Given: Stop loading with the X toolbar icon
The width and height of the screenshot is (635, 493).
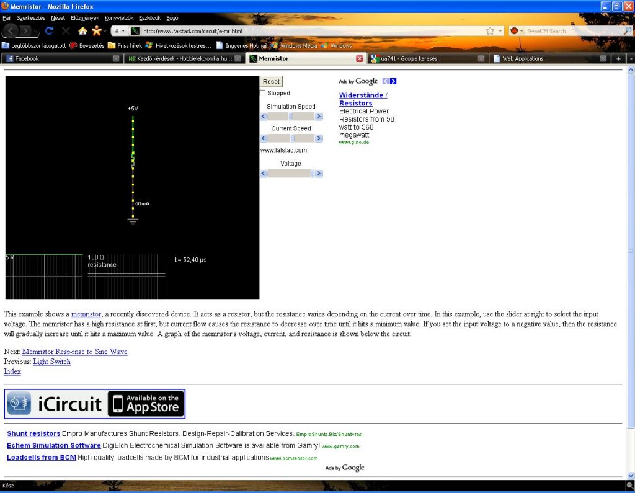Looking at the screenshot, I should (66, 31).
